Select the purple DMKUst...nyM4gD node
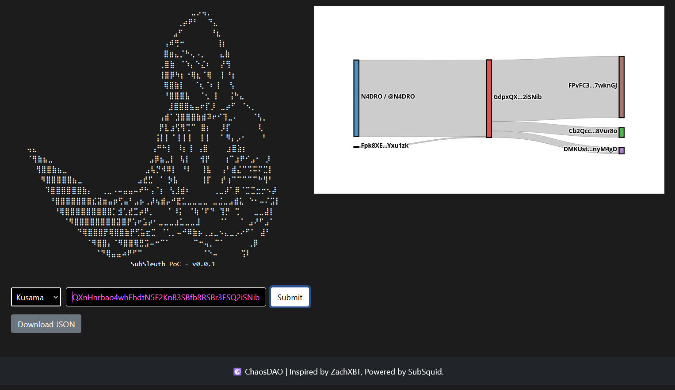 click(x=622, y=150)
